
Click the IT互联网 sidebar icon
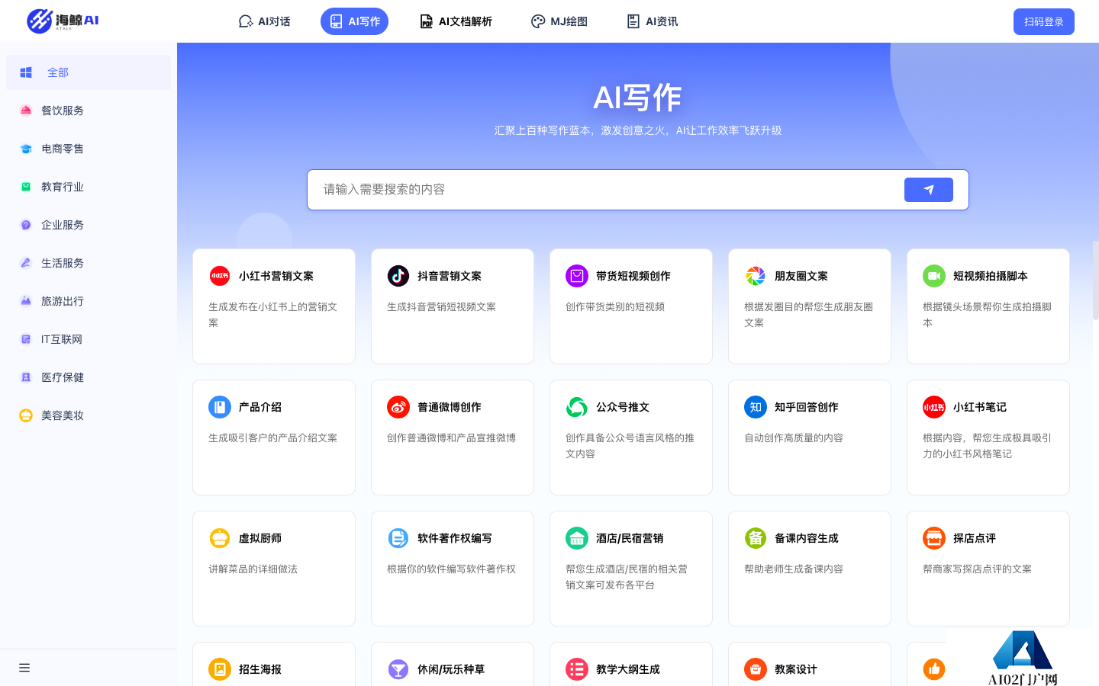point(26,339)
